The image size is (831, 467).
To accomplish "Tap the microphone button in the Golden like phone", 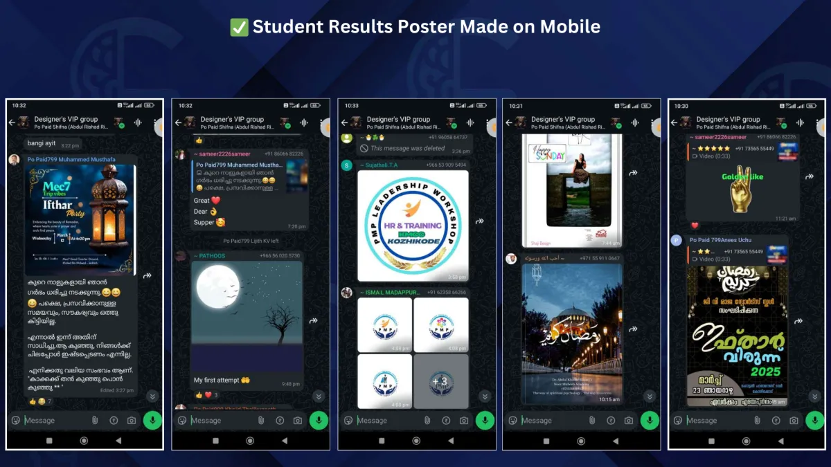I will (814, 420).
